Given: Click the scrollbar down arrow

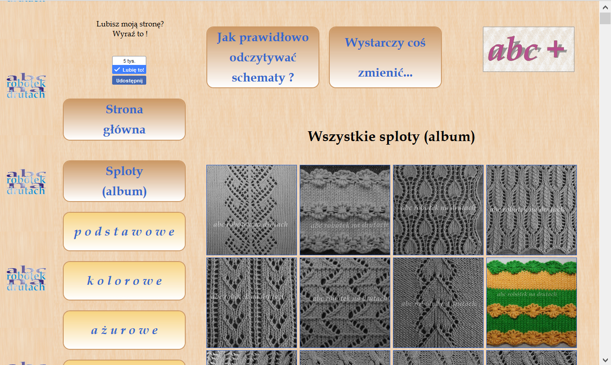Looking at the screenshot, I should pos(605,359).
